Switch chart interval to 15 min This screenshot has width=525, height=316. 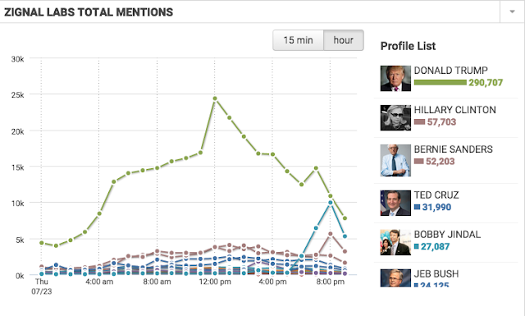click(x=298, y=40)
